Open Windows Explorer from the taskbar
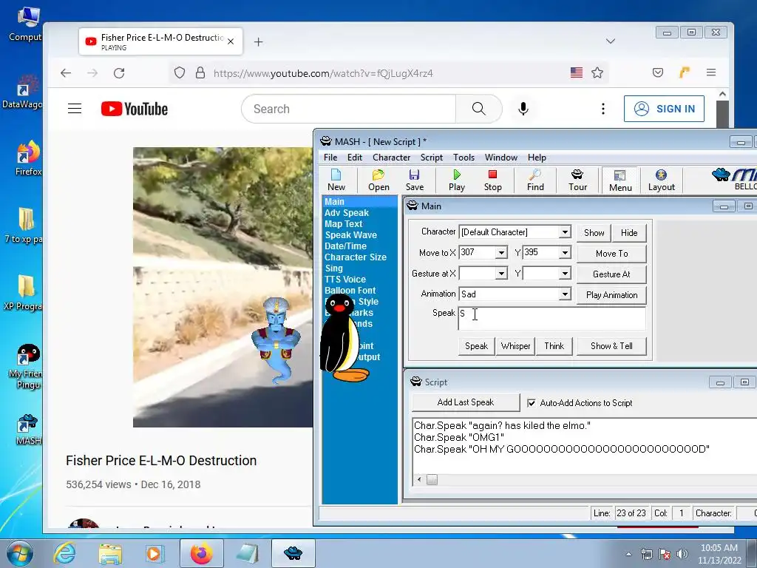The height and width of the screenshot is (568, 757). click(x=110, y=553)
